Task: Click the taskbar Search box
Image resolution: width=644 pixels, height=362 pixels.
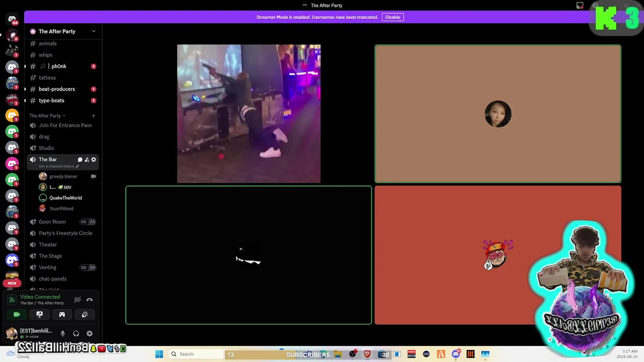Action: click(x=196, y=354)
